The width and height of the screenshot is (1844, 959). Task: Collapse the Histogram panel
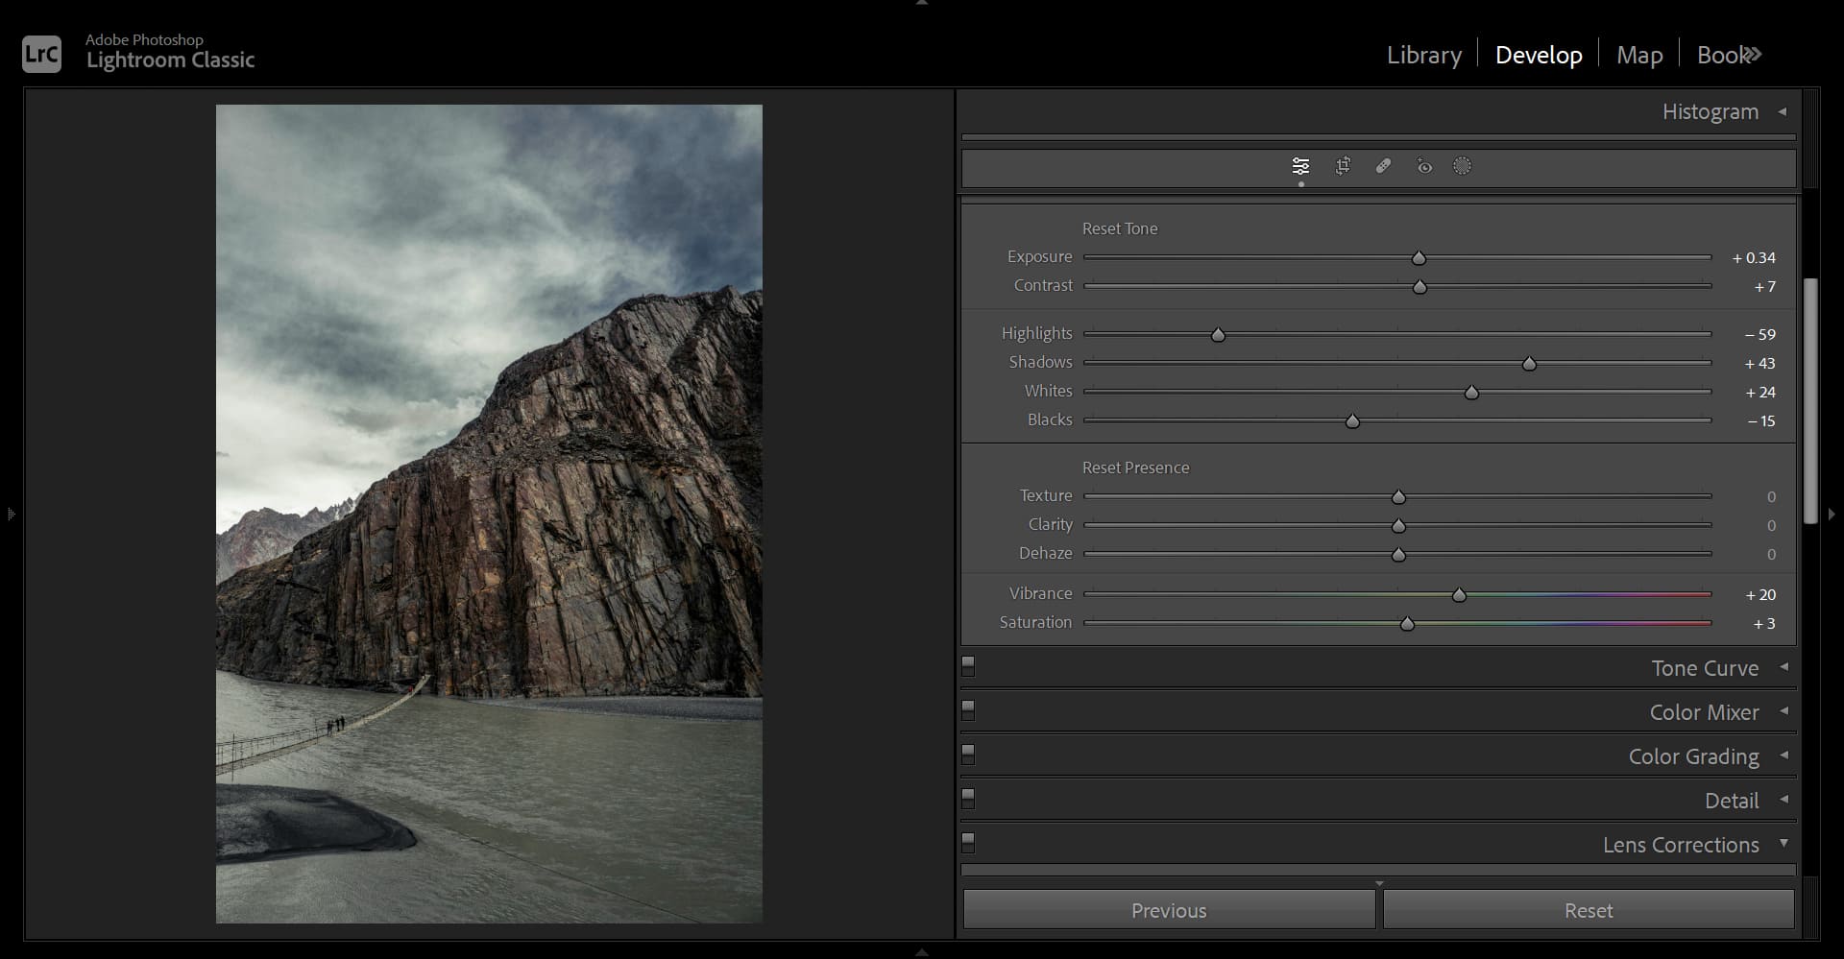pyautogui.click(x=1783, y=111)
